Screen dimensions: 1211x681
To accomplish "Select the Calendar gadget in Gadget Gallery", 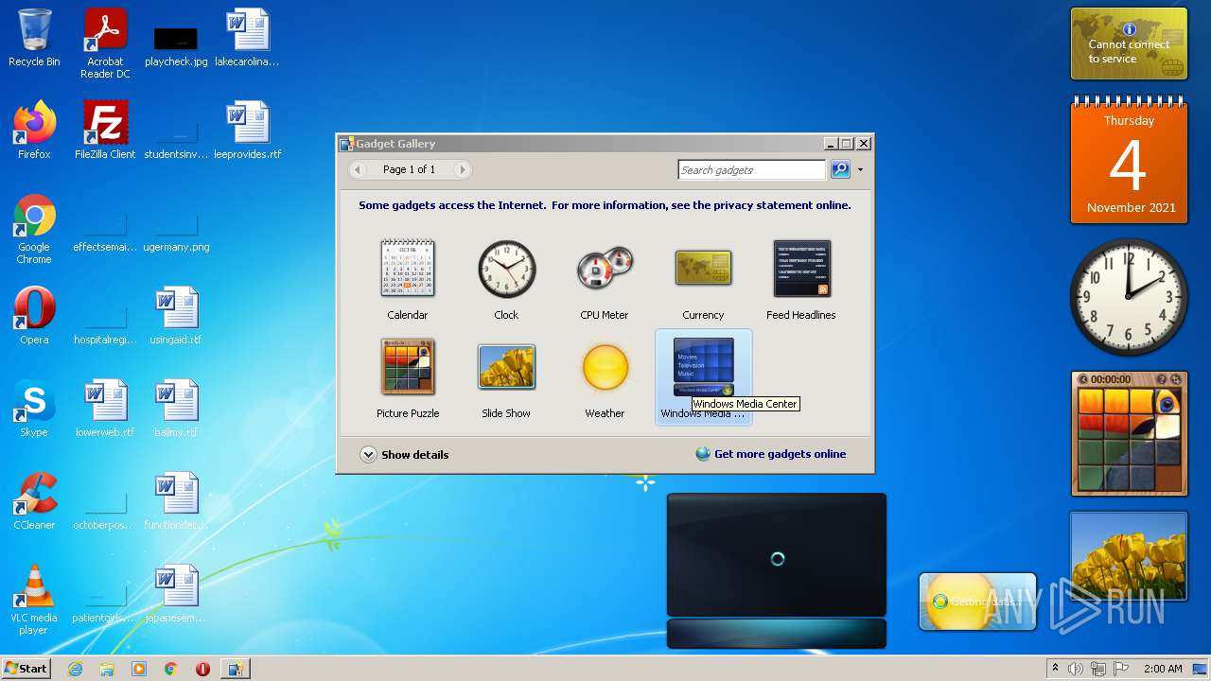I will [408, 279].
